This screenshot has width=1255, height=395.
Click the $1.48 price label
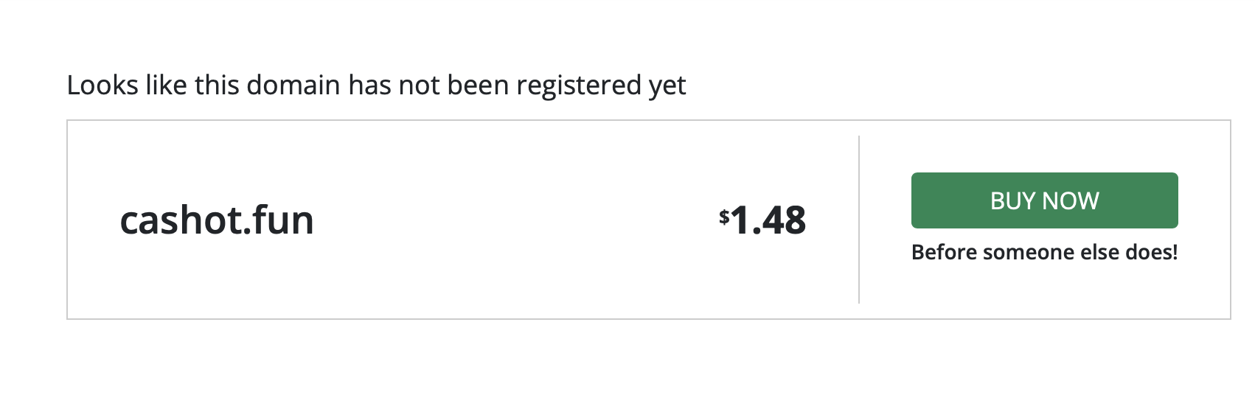click(x=763, y=220)
